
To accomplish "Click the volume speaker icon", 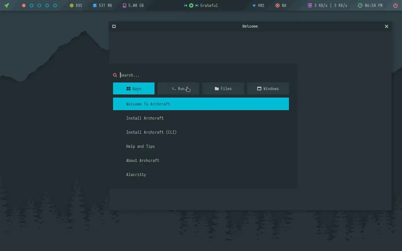I will tap(254, 6).
